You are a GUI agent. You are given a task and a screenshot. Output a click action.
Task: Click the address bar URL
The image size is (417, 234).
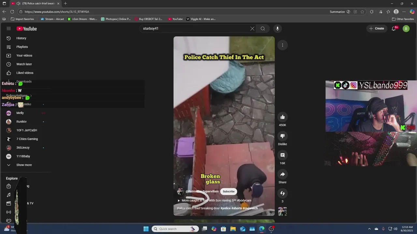57,12
